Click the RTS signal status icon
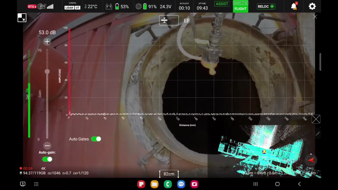 pyautogui.click(x=32, y=7)
